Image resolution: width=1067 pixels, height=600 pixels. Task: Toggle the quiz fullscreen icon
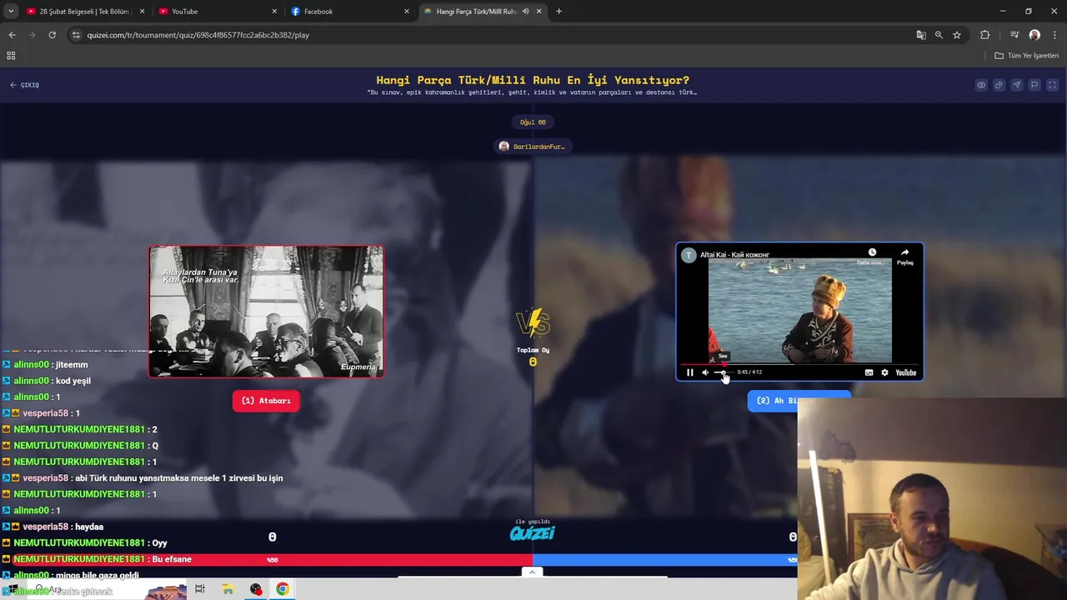coord(1052,85)
